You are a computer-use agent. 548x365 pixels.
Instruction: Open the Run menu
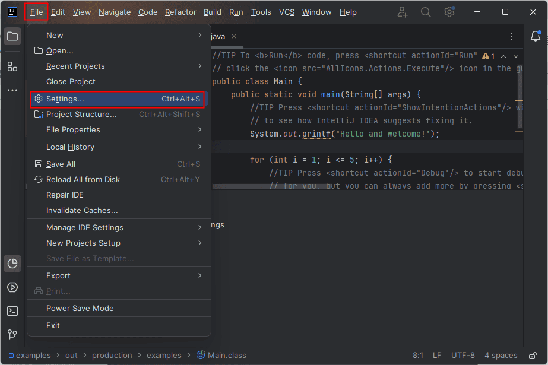[x=236, y=12]
